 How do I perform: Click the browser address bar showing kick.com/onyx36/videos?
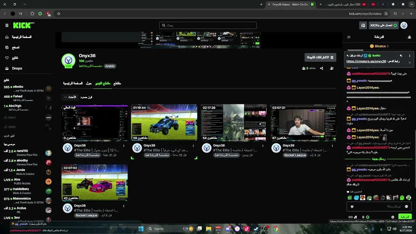click(365, 14)
